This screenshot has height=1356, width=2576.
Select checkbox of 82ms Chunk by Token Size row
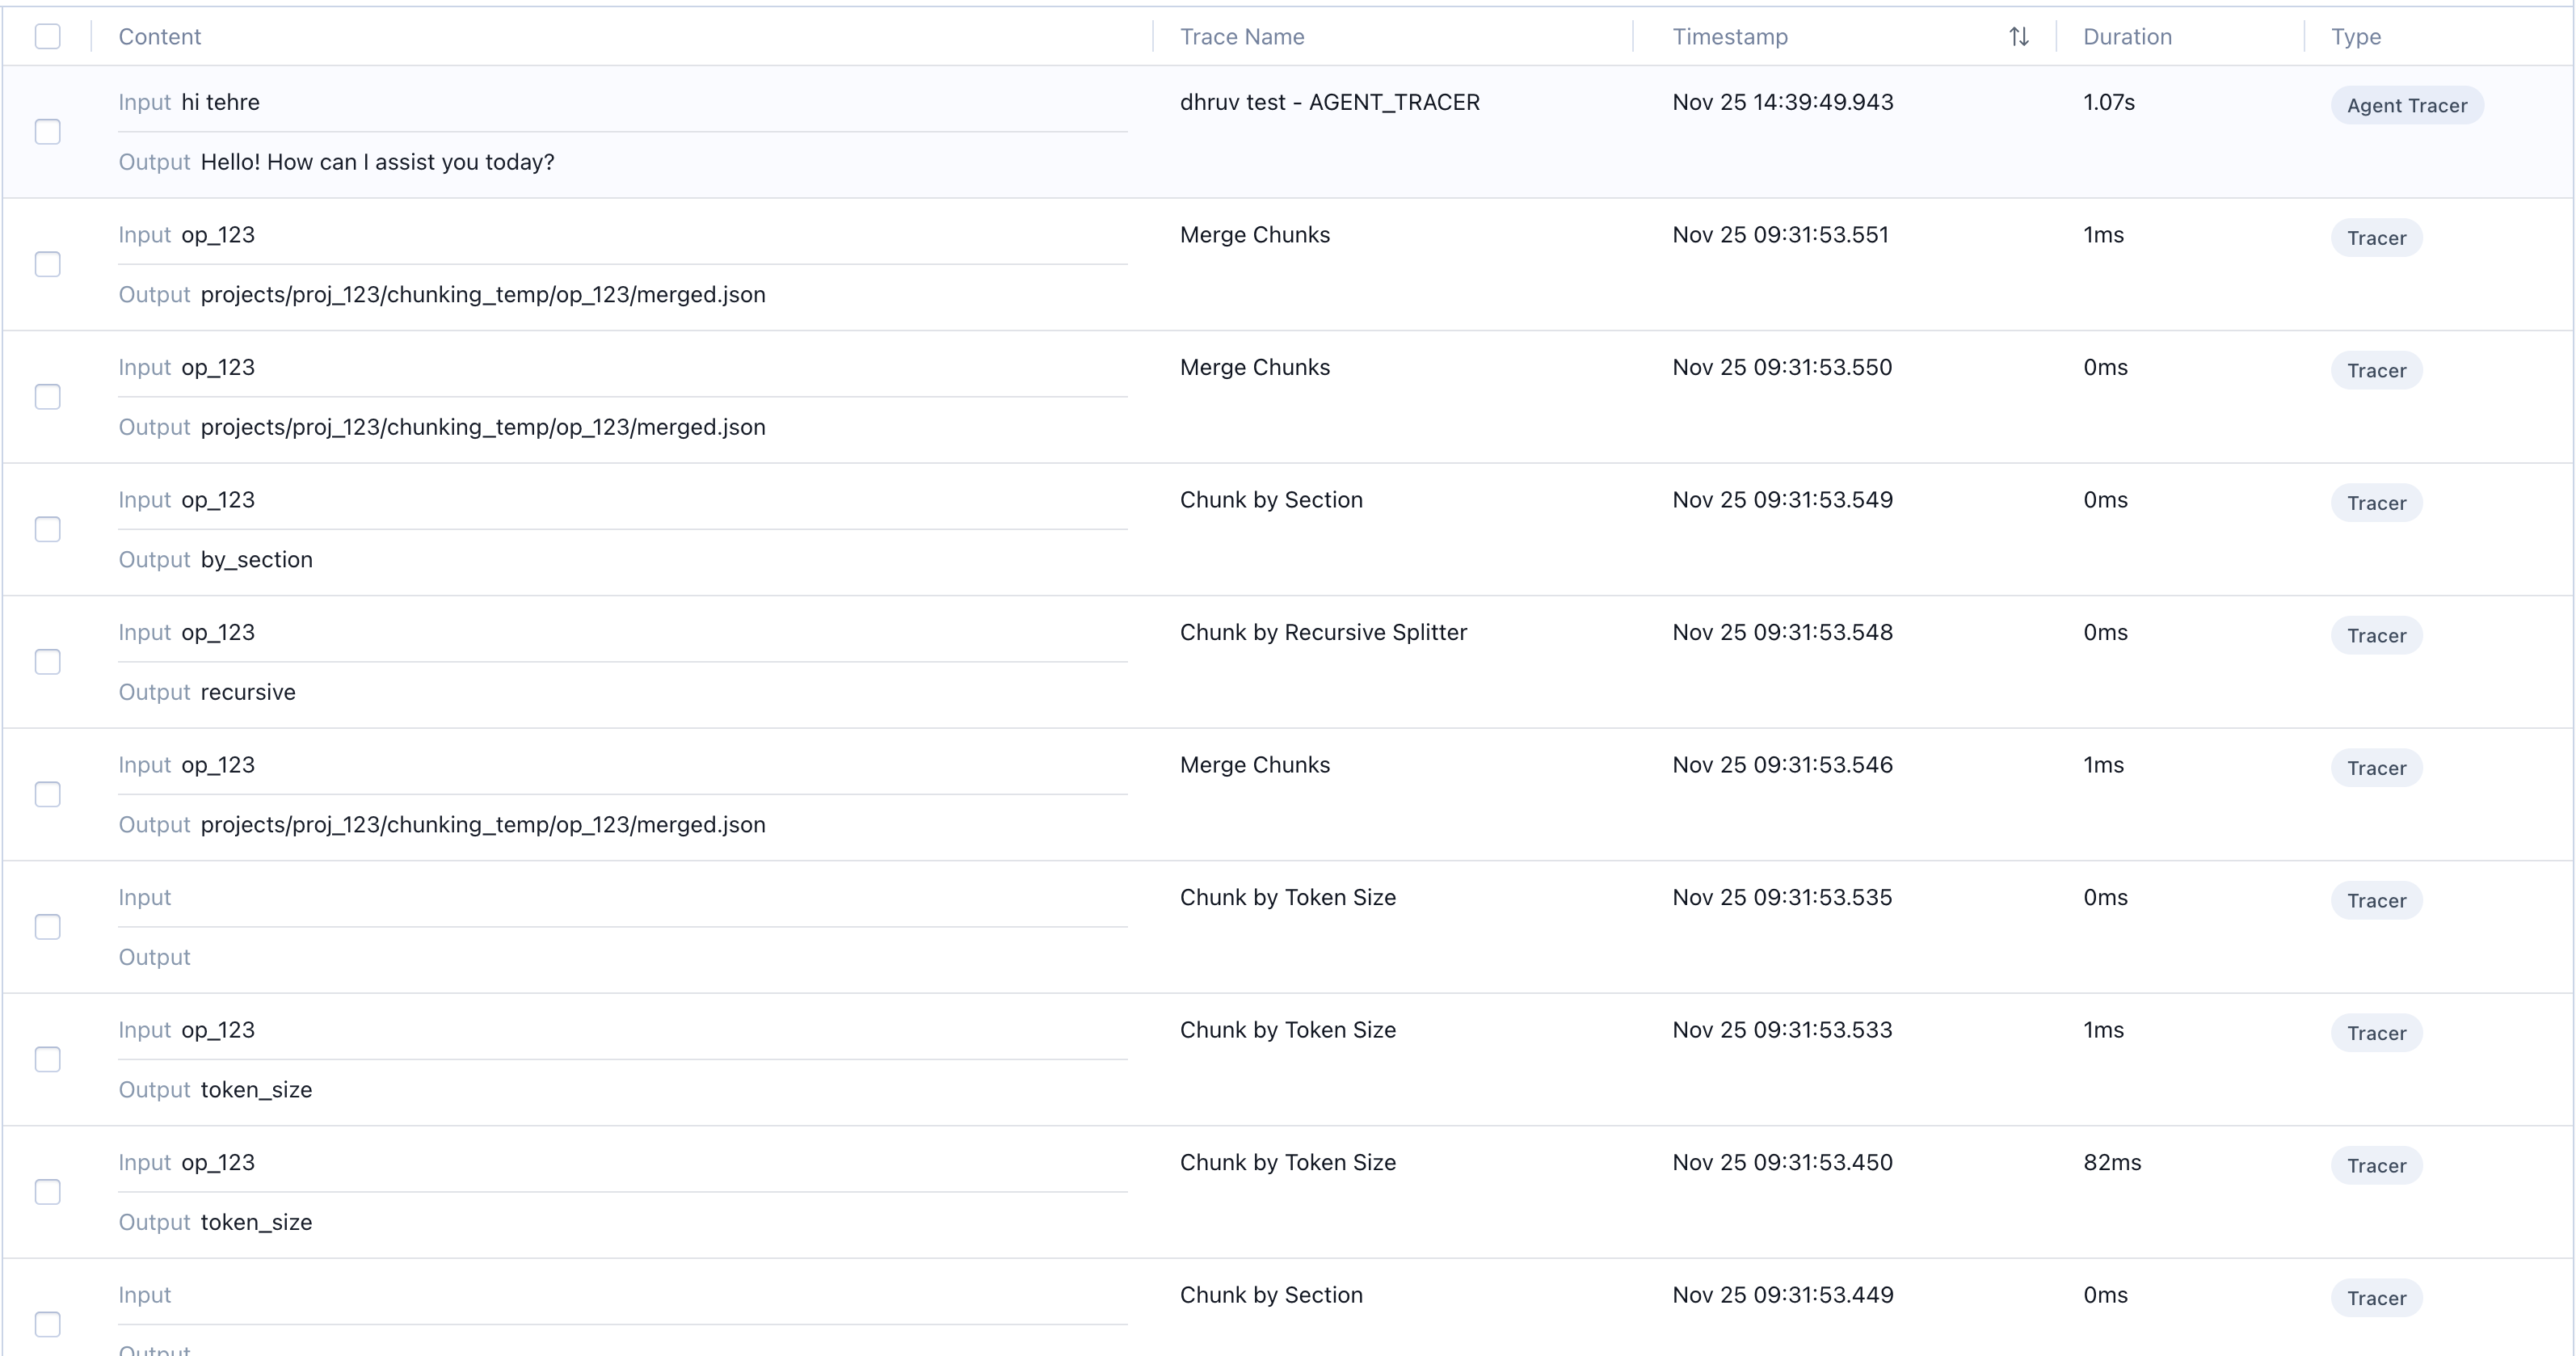click(47, 1192)
